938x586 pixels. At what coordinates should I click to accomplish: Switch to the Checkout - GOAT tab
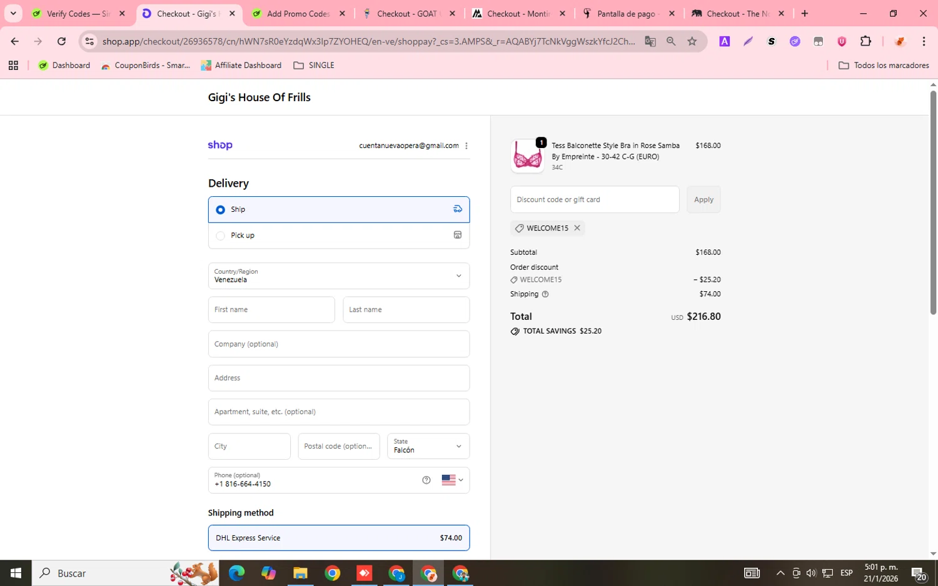(x=409, y=14)
